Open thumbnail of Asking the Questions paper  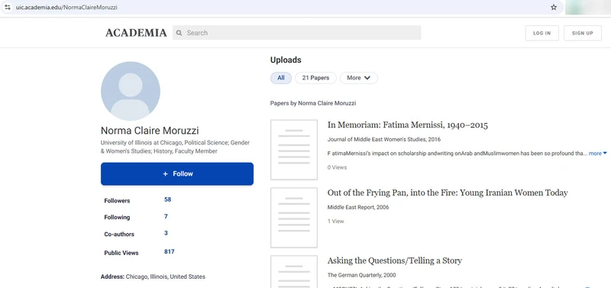(294, 272)
